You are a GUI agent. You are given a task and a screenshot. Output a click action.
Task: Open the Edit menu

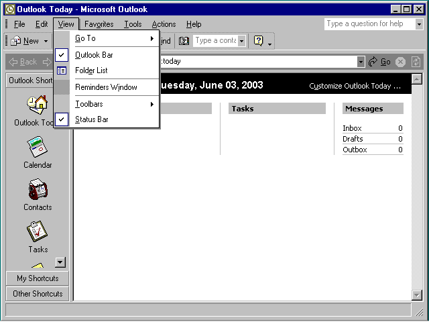42,24
